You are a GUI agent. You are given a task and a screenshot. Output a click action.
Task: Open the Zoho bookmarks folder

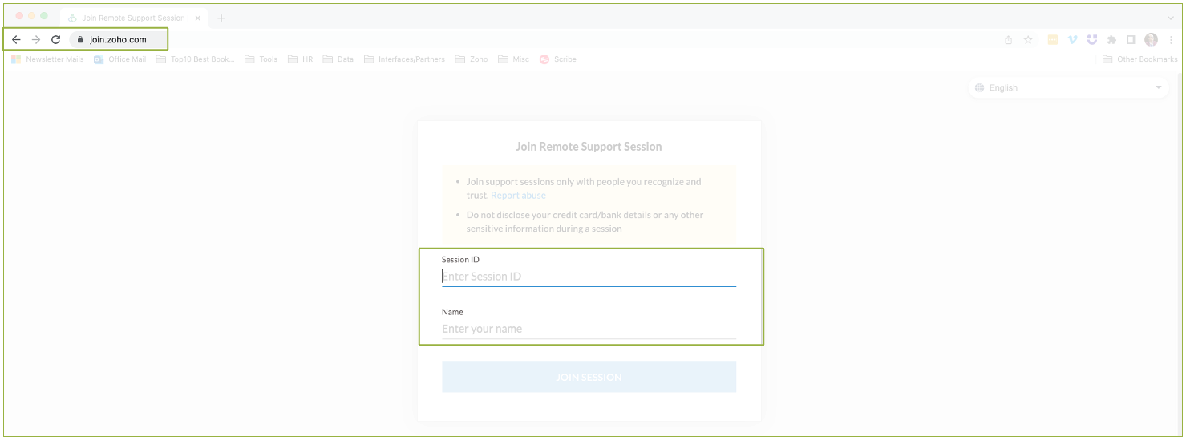[x=472, y=59]
